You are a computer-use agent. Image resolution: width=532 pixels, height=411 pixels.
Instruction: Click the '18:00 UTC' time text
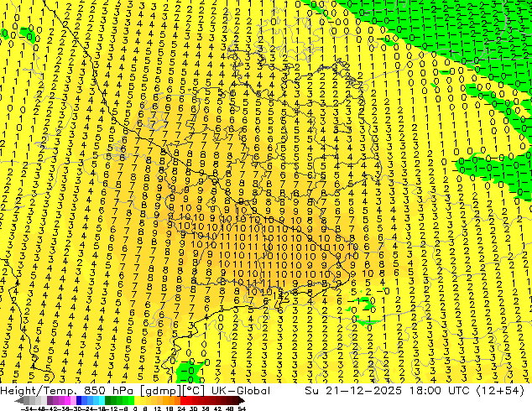(x=438, y=391)
